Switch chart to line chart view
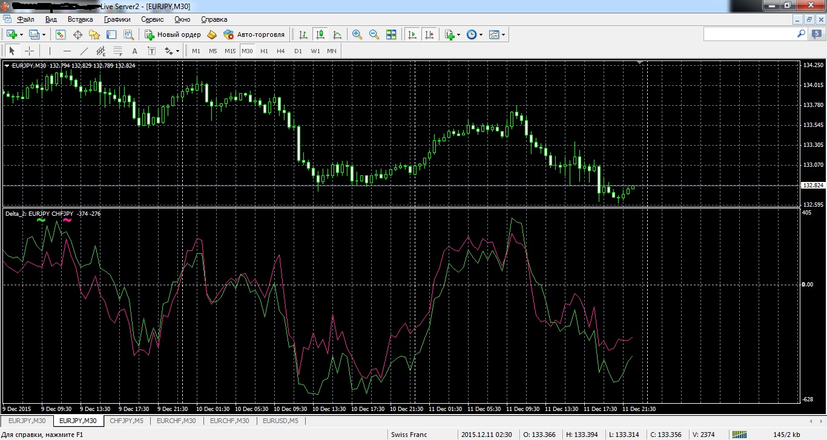 [337, 34]
